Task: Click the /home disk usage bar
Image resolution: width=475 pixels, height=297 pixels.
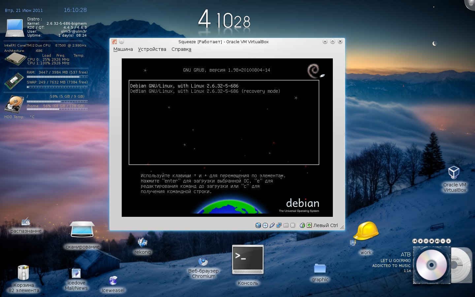Action: coord(57,109)
